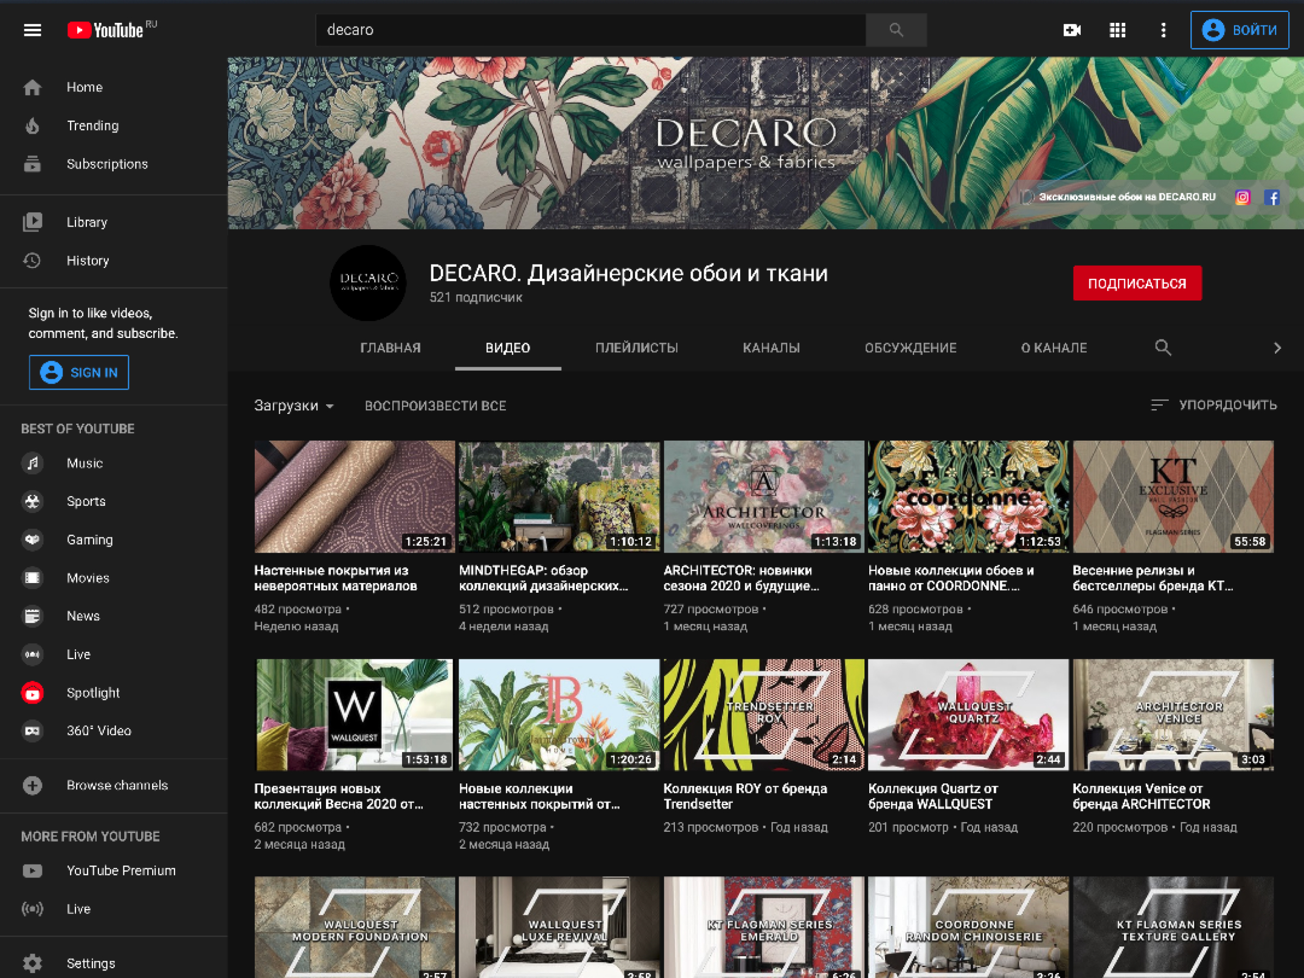Show more channel tabs with right chevron
Viewport: 1304px width, 978px height.
pos(1277,348)
